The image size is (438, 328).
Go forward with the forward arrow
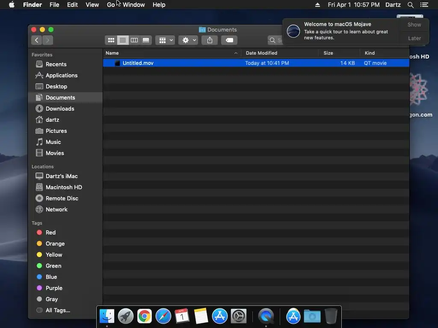[x=48, y=40]
